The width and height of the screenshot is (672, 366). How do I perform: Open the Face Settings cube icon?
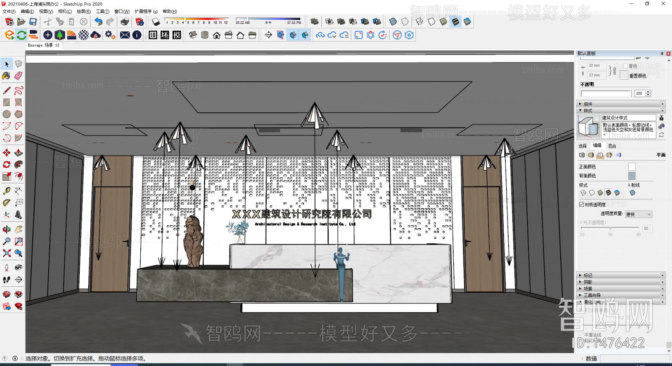(591, 155)
